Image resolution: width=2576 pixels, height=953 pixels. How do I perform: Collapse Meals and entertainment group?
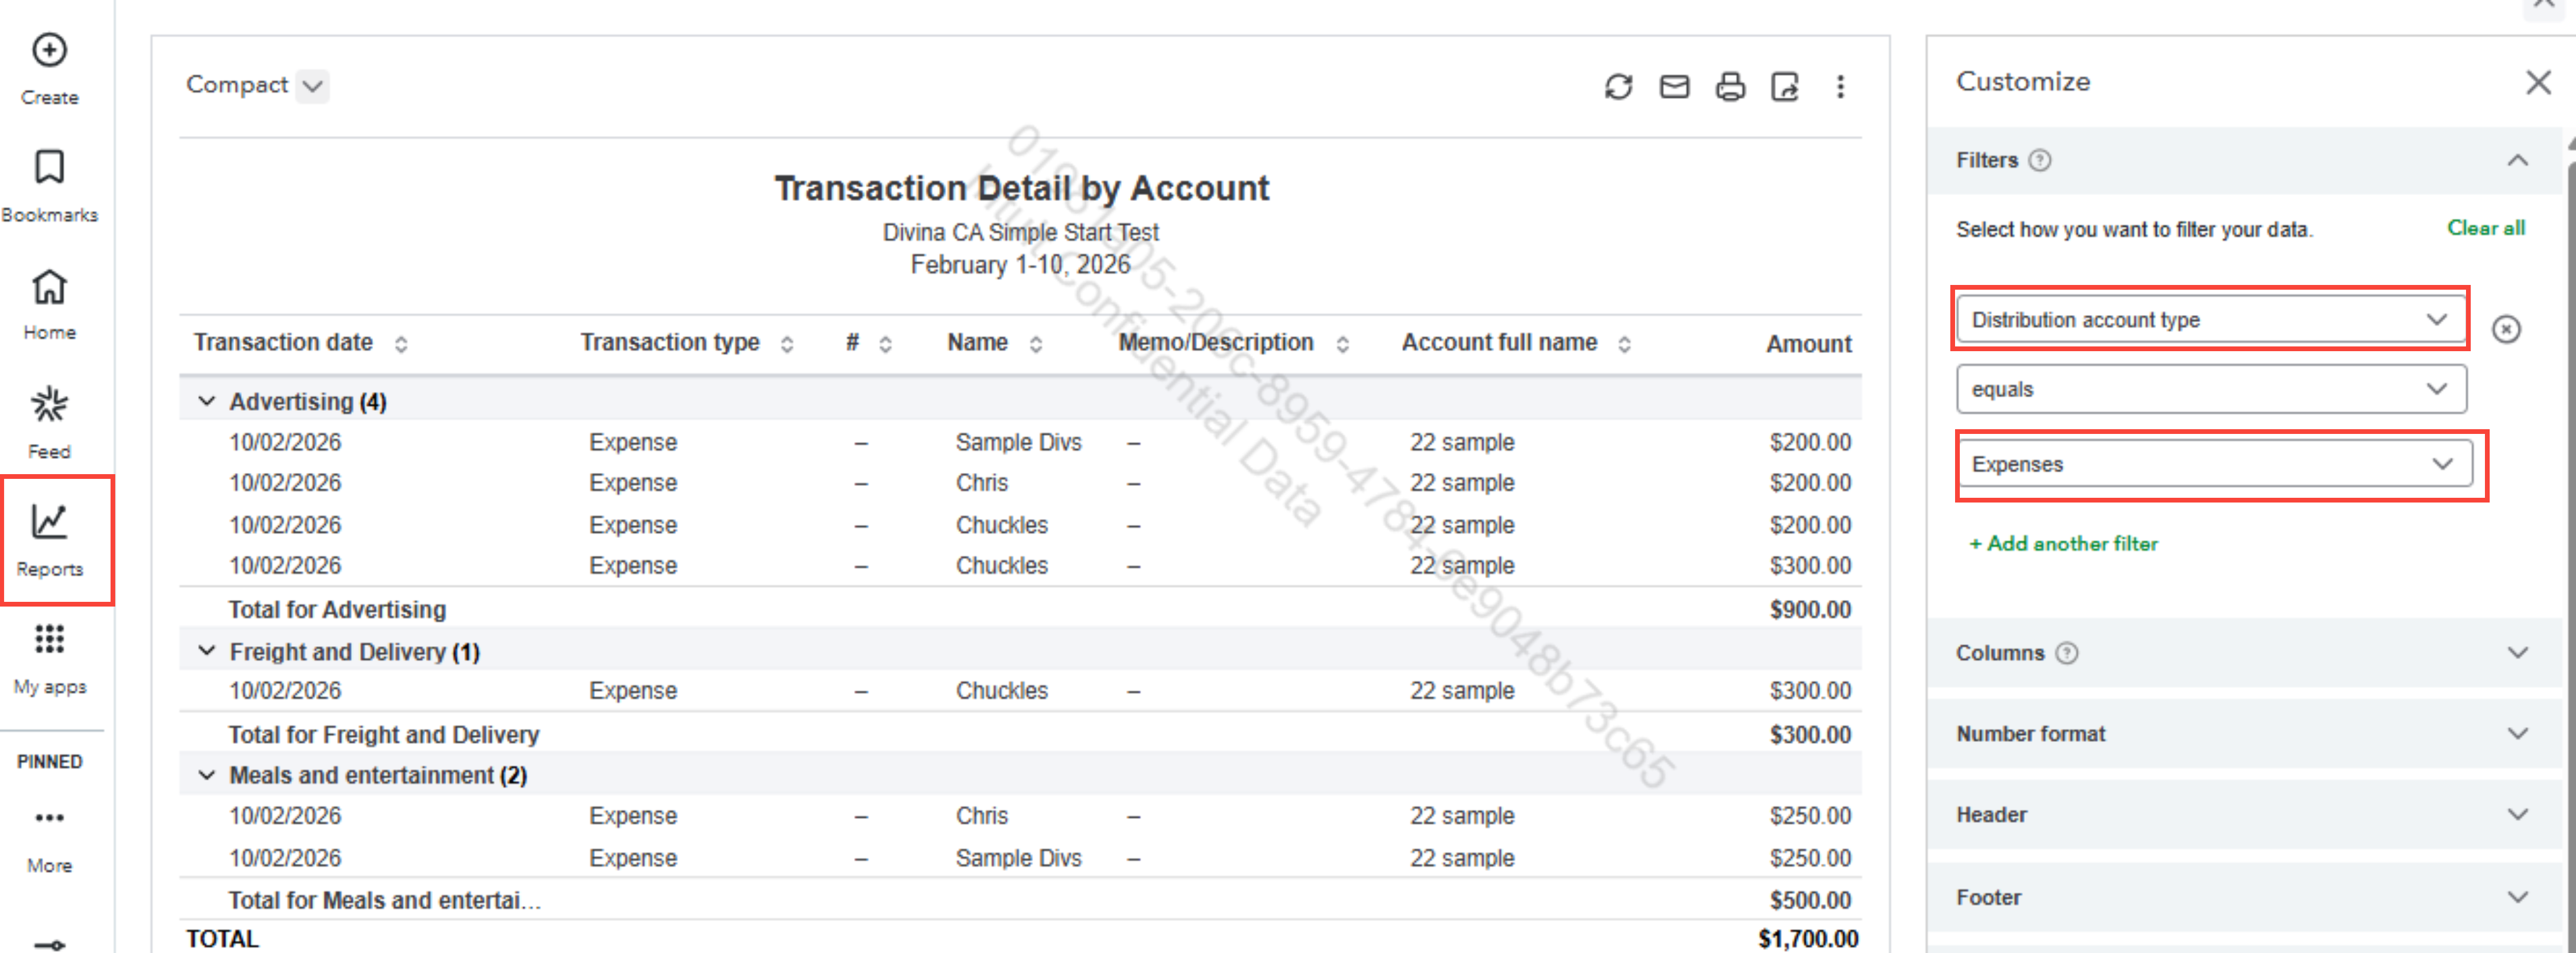pos(207,775)
